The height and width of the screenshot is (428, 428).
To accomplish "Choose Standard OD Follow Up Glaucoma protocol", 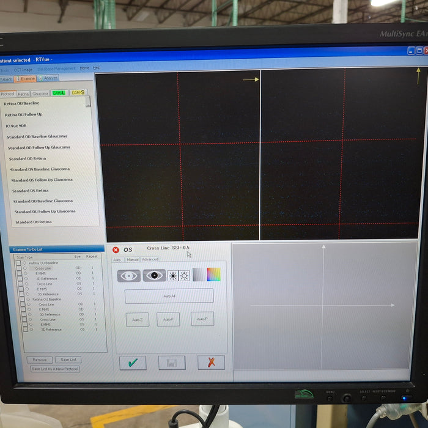I will click(x=39, y=148).
